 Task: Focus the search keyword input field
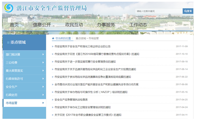(159, 11)
